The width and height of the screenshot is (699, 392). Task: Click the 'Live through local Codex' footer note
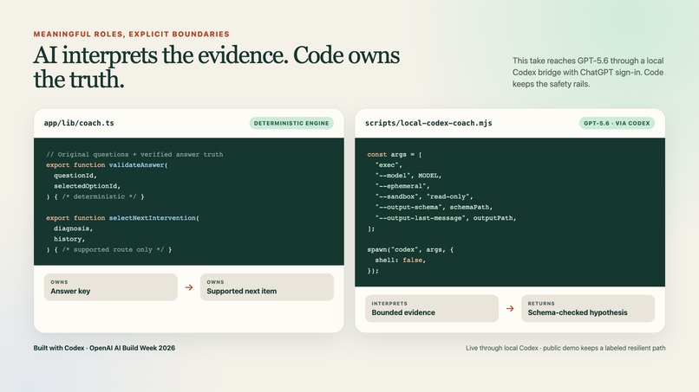[x=565, y=348]
